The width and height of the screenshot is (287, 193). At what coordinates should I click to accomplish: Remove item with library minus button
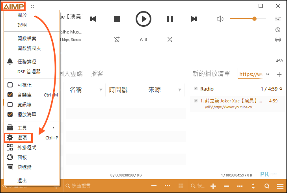tap(154, 186)
